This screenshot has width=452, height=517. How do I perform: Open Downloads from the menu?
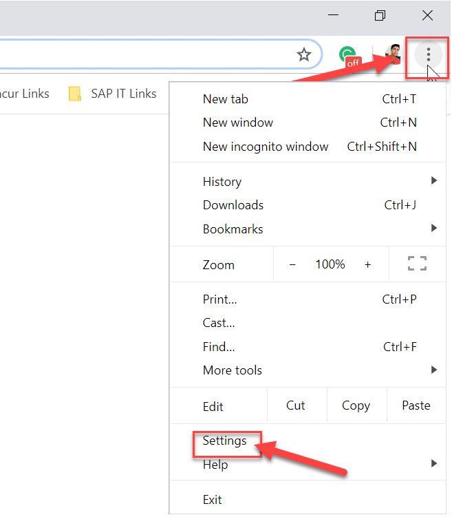233,205
